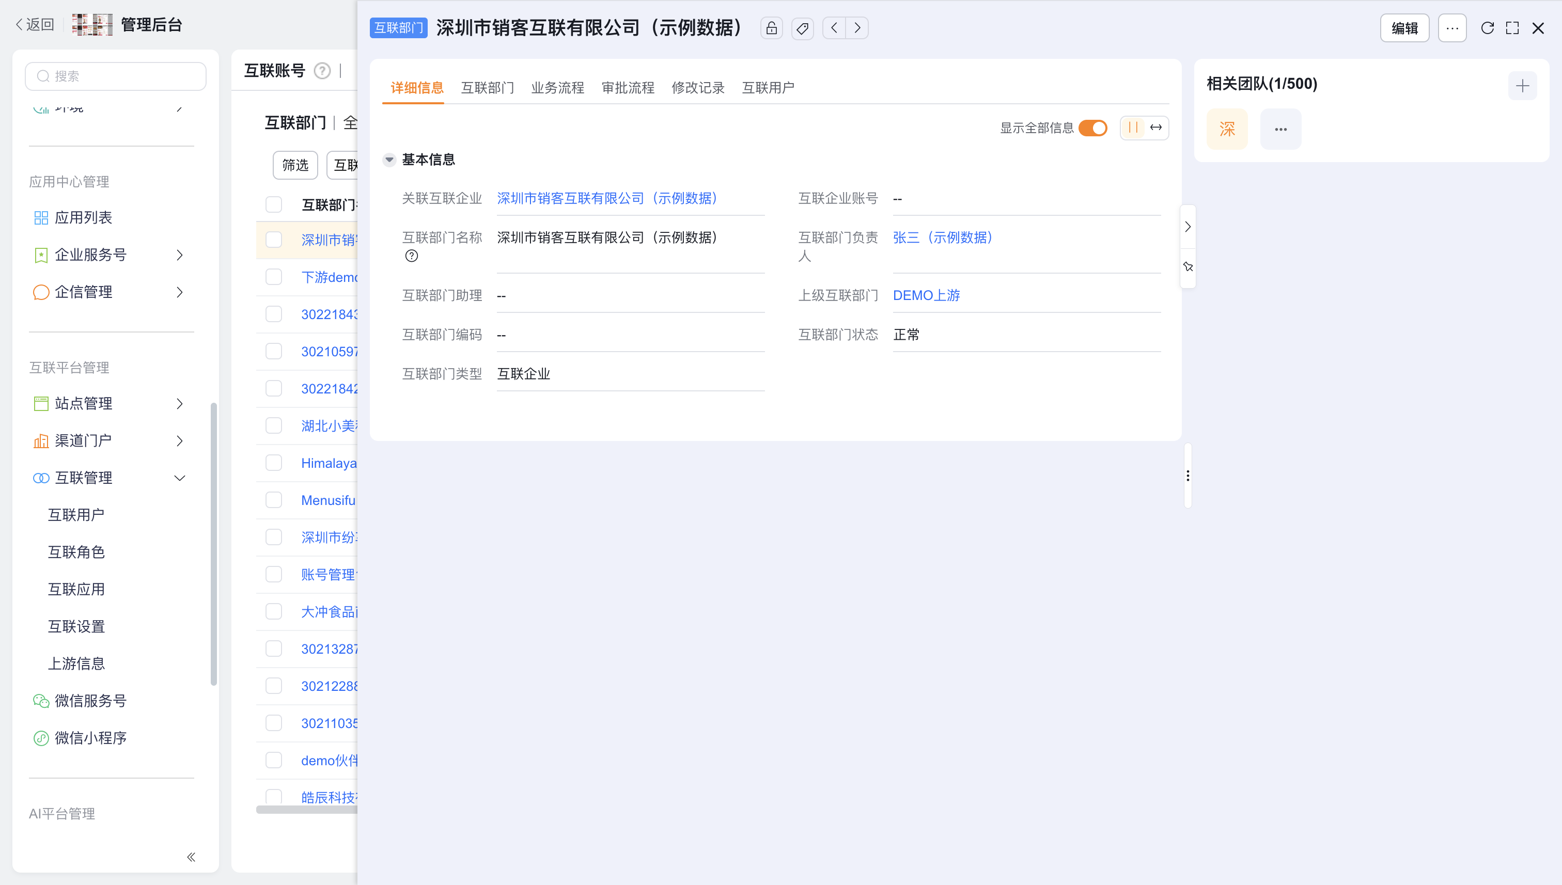The height and width of the screenshot is (885, 1562).
Task: Click the list horizontal scrollbar
Action: coord(306,809)
